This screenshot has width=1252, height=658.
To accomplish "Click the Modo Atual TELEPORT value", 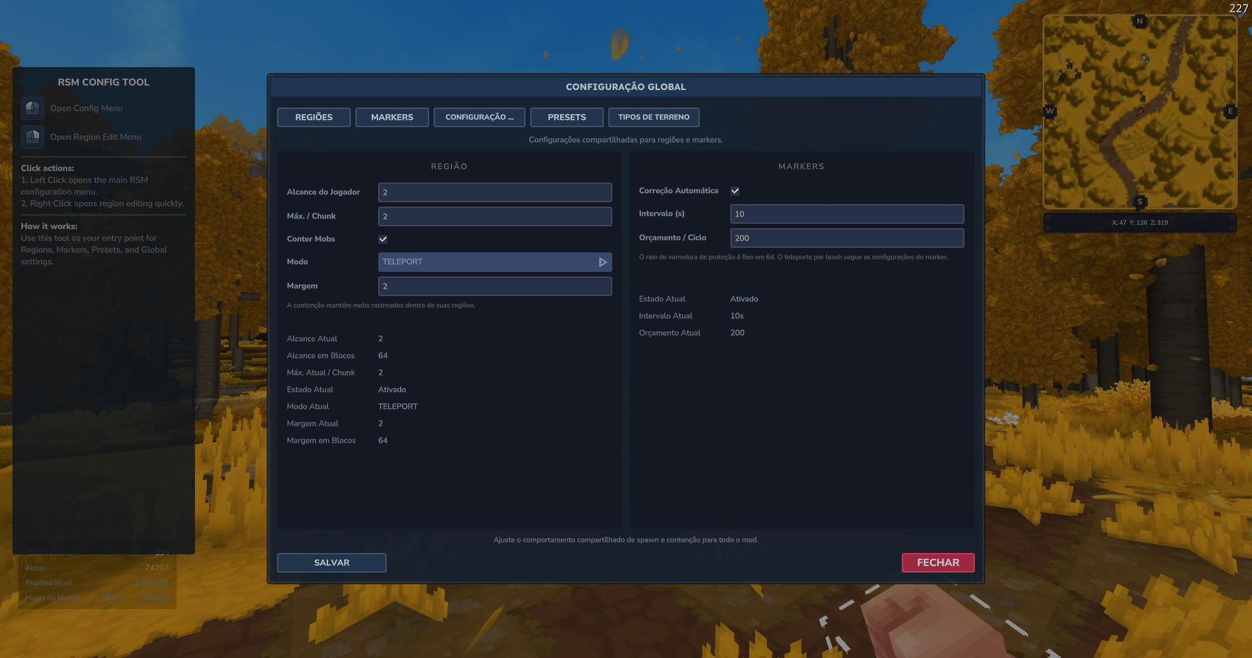I will [x=398, y=407].
